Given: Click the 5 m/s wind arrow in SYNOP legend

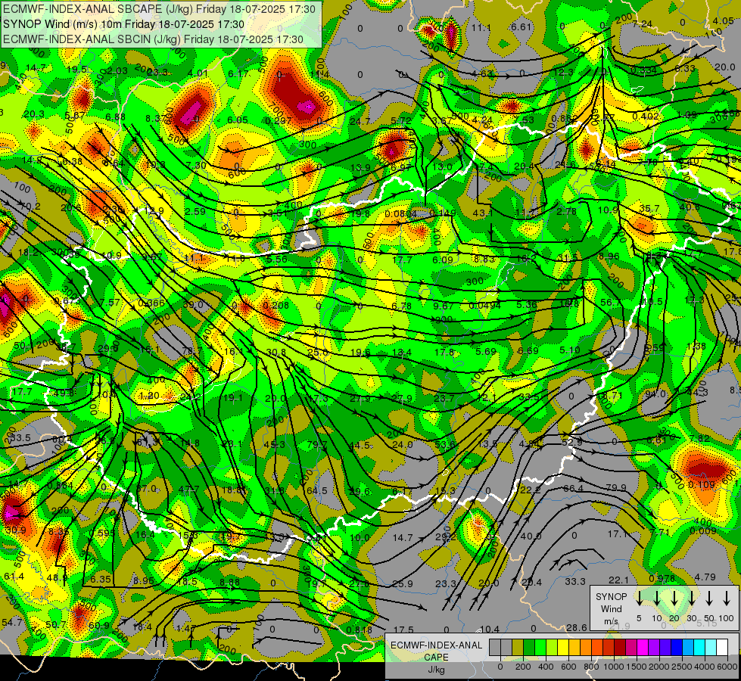Looking at the screenshot, I should coord(639,598).
